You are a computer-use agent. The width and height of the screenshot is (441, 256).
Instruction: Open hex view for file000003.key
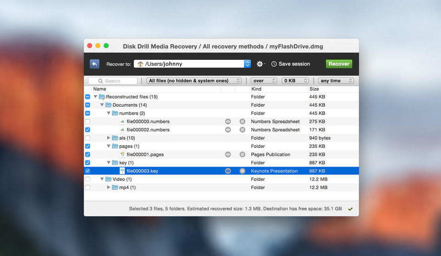click(x=242, y=171)
